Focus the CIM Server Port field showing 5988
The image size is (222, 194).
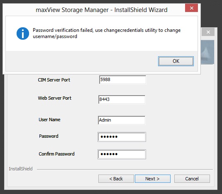[122, 79]
